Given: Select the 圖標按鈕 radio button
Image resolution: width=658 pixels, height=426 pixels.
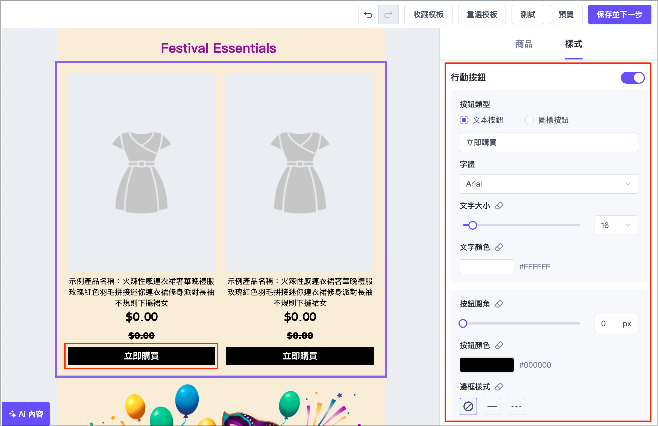Looking at the screenshot, I should click(530, 120).
